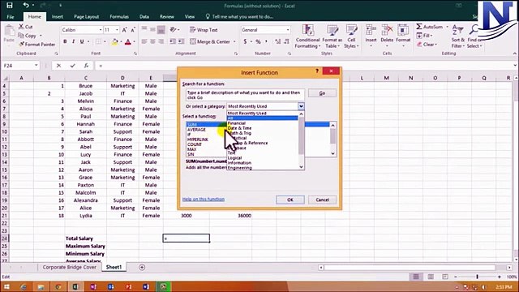Toggle Italic formatting
The width and height of the screenshot is (519, 292).
[x=73, y=41]
